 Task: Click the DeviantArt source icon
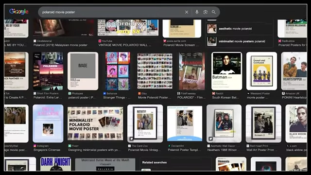pyautogui.click(x=169, y=146)
